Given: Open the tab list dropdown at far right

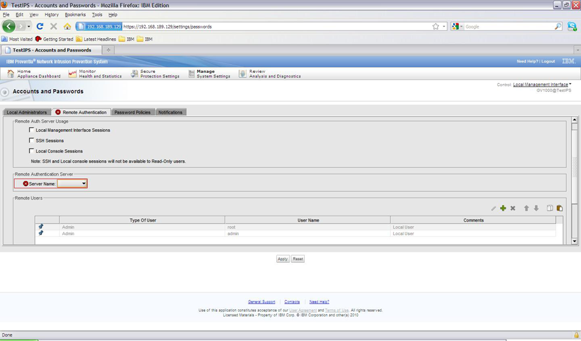Looking at the screenshot, I should coord(577,50).
